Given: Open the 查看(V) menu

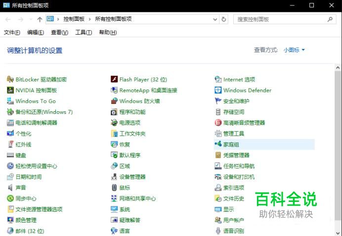Looking at the screenshot, I should tap(59, 32).
